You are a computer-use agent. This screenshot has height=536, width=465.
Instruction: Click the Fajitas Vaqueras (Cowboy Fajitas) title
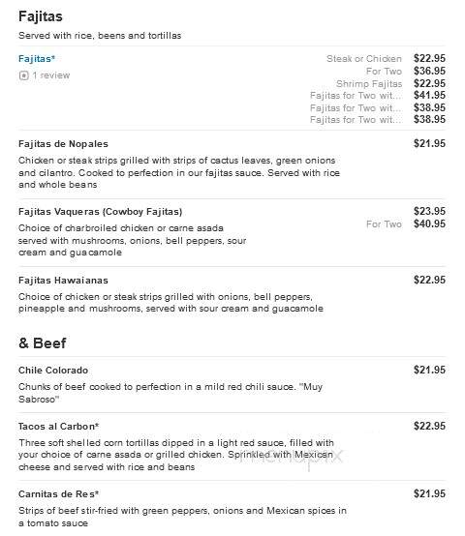(100, 212)
